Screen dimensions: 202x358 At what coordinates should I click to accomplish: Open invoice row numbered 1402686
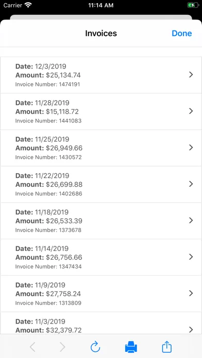click(101, 184)
